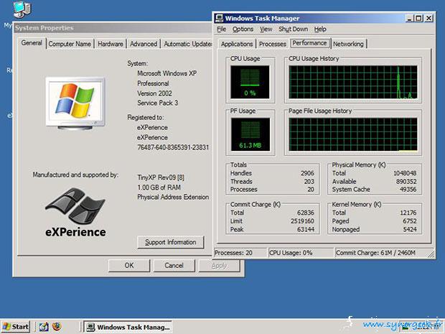Switch to the Applications tab

point(237,44)
